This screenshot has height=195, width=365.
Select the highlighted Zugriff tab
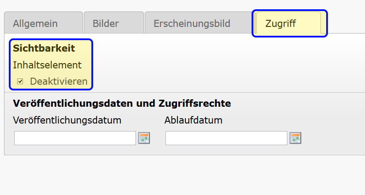[288, 23]
